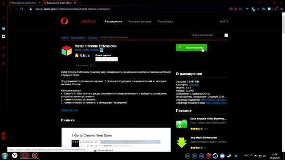
Task: Open Steam from taskbar
Action: (x=229, y=156)
